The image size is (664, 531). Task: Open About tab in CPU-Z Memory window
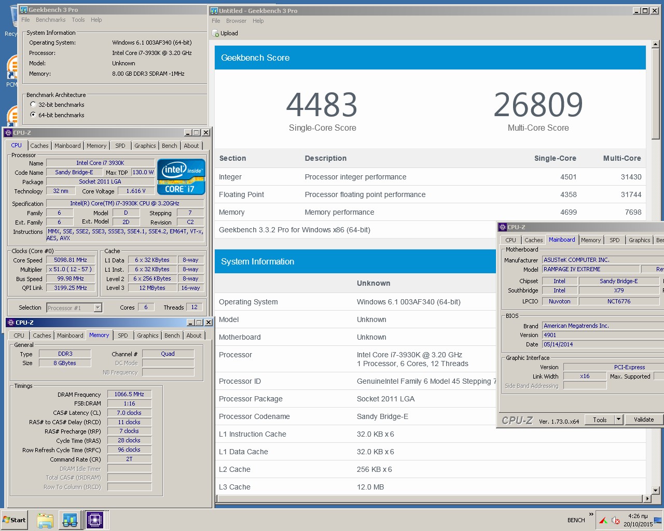point(194,336)
